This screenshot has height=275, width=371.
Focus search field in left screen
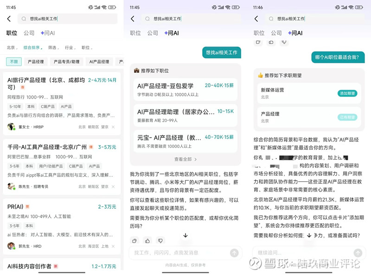point(67,19)
